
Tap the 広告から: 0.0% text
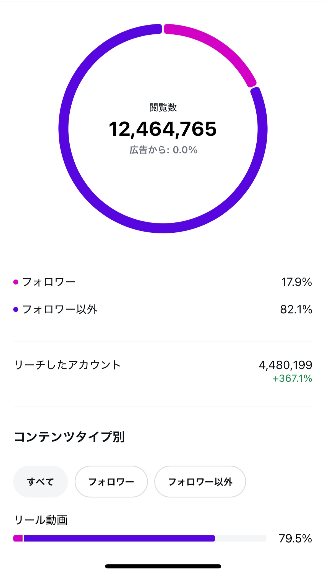coord(163,150)
